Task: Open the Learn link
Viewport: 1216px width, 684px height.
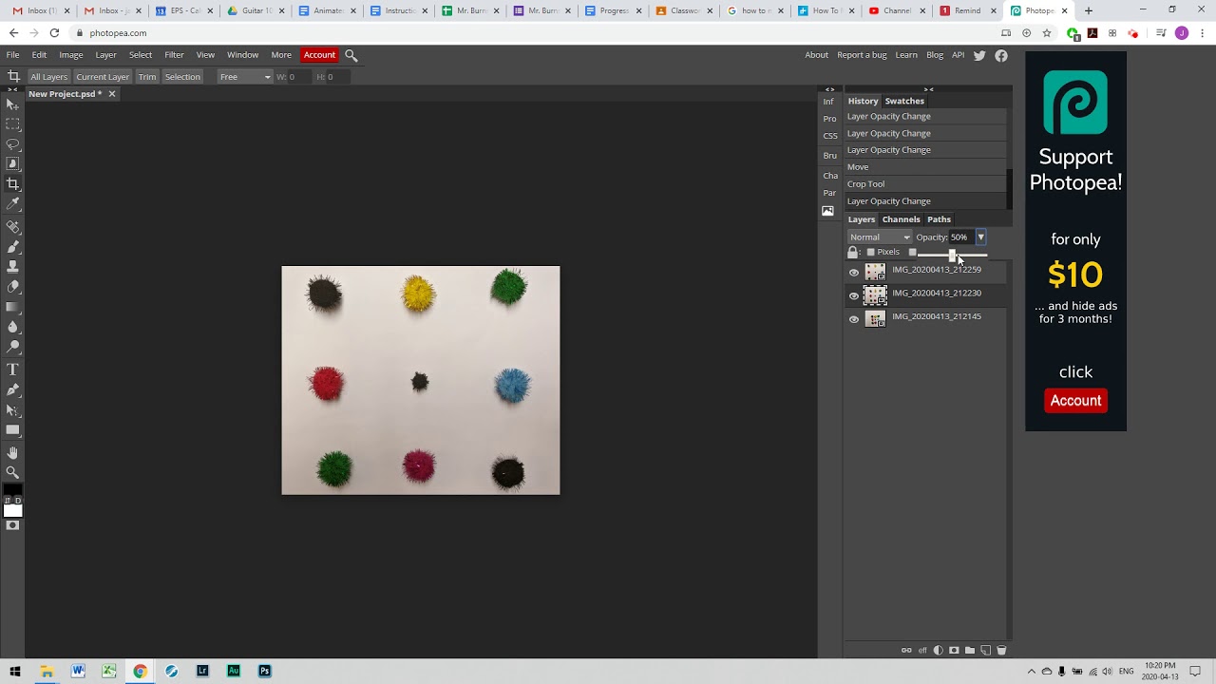Action: point(906,55)
